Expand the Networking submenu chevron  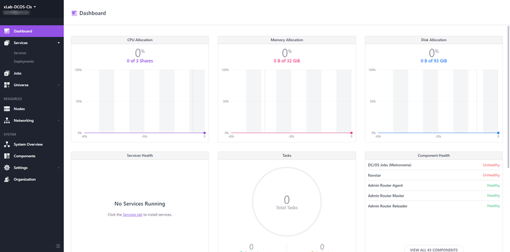(x=59, y=121)
